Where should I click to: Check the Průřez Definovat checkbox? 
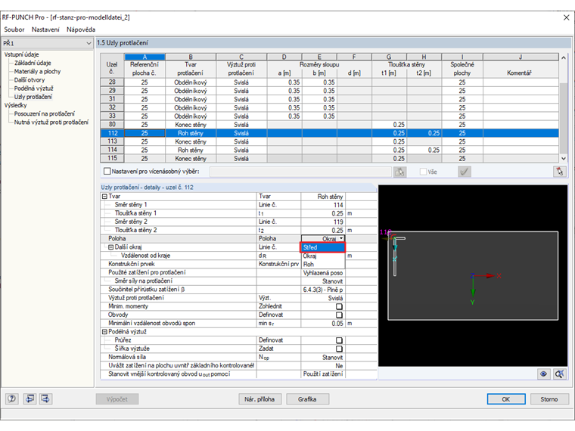tap(339, 340)
